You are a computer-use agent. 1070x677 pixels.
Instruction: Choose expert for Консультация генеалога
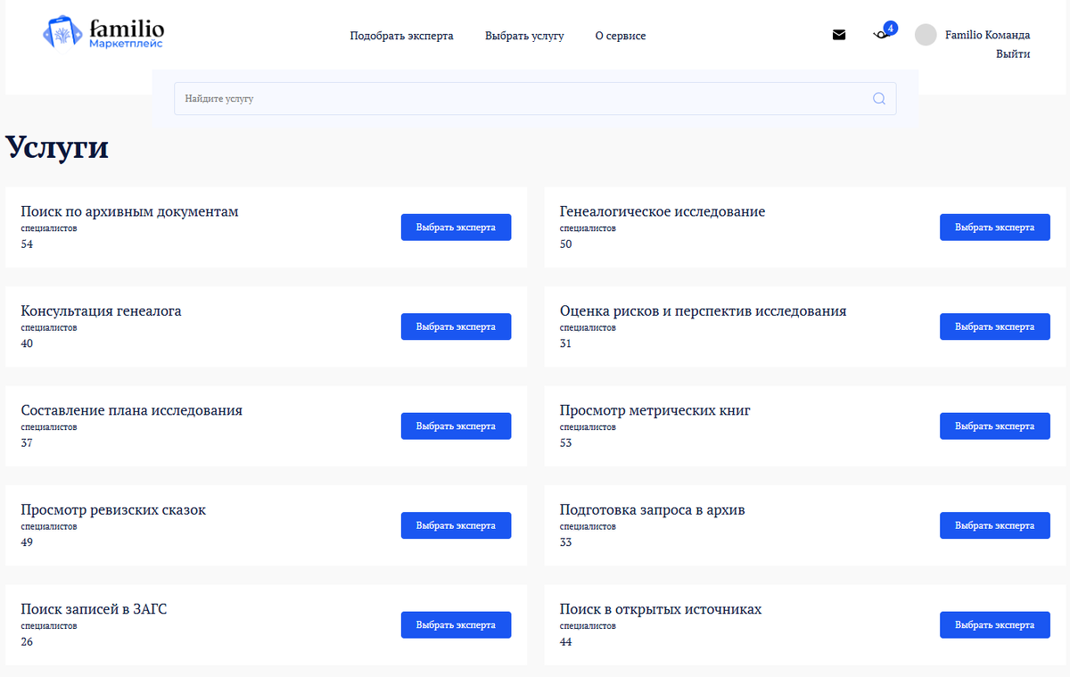[456, 326]
